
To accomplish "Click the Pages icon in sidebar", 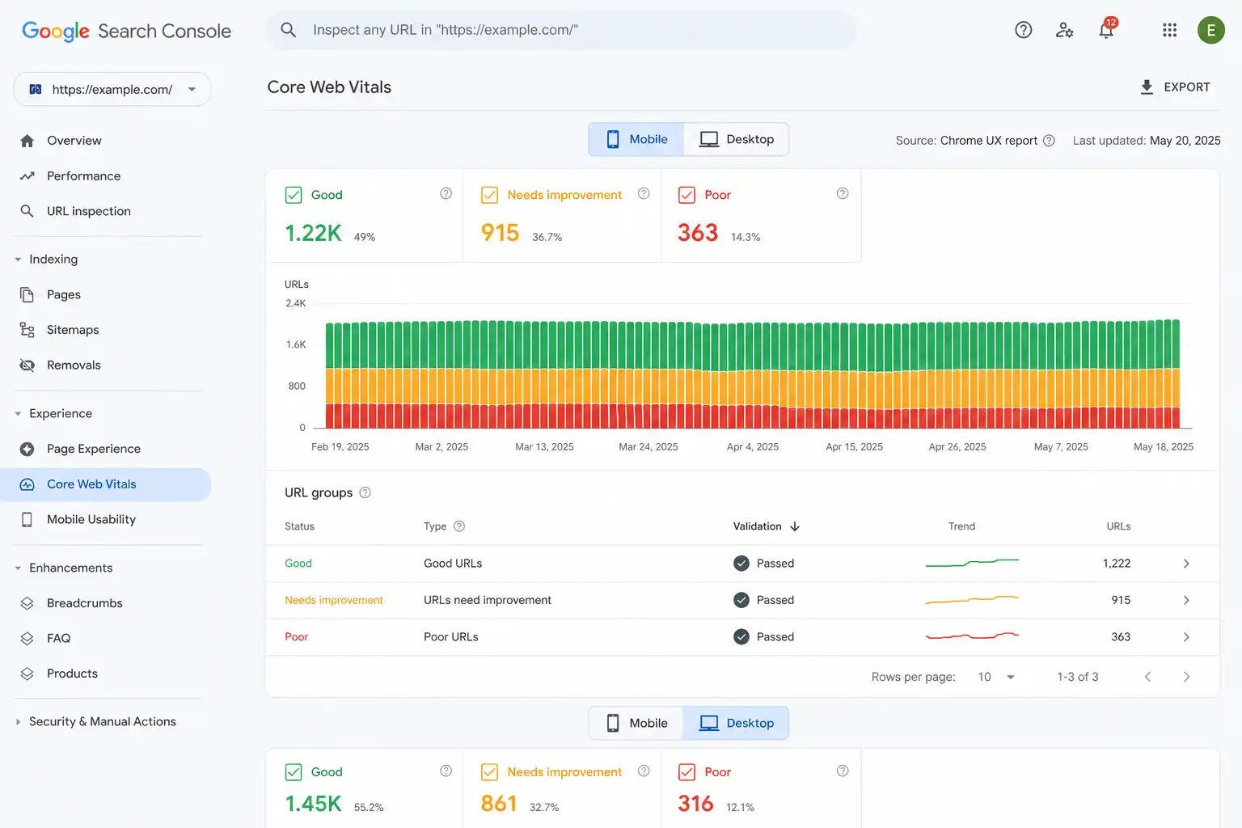I will pos(27,294).
